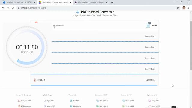The image size is (192, 108).
Task: Click the File 11.pdf upload progress bar
Action: point(94,85)
